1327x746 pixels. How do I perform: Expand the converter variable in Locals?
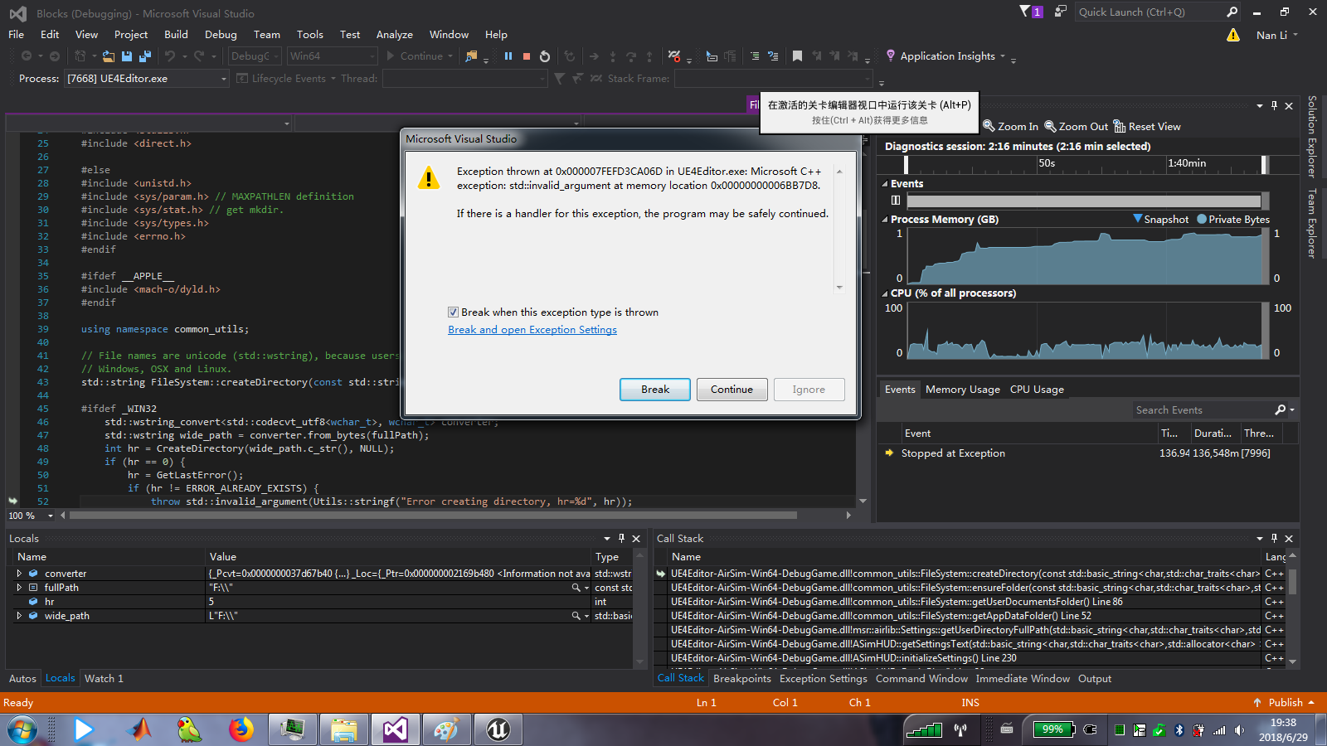tap(18, 573)
